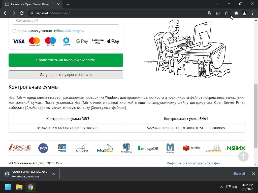This screenshot has width=258, height=193.
Task: Open the Windows Start menu
Action: [8, 187]
